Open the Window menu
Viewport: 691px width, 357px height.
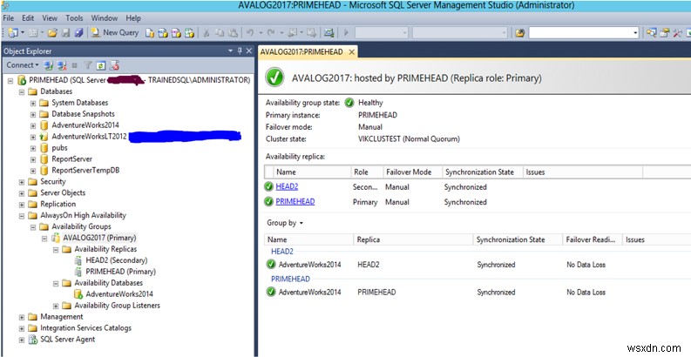pos(105,18)
